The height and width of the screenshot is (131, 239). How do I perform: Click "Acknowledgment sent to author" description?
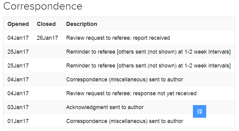(105, 107)
